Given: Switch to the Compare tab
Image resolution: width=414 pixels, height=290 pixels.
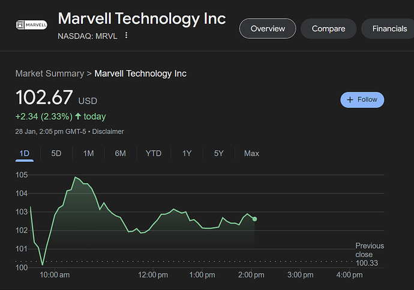Looking at the screenshot, I should point(328,28).
